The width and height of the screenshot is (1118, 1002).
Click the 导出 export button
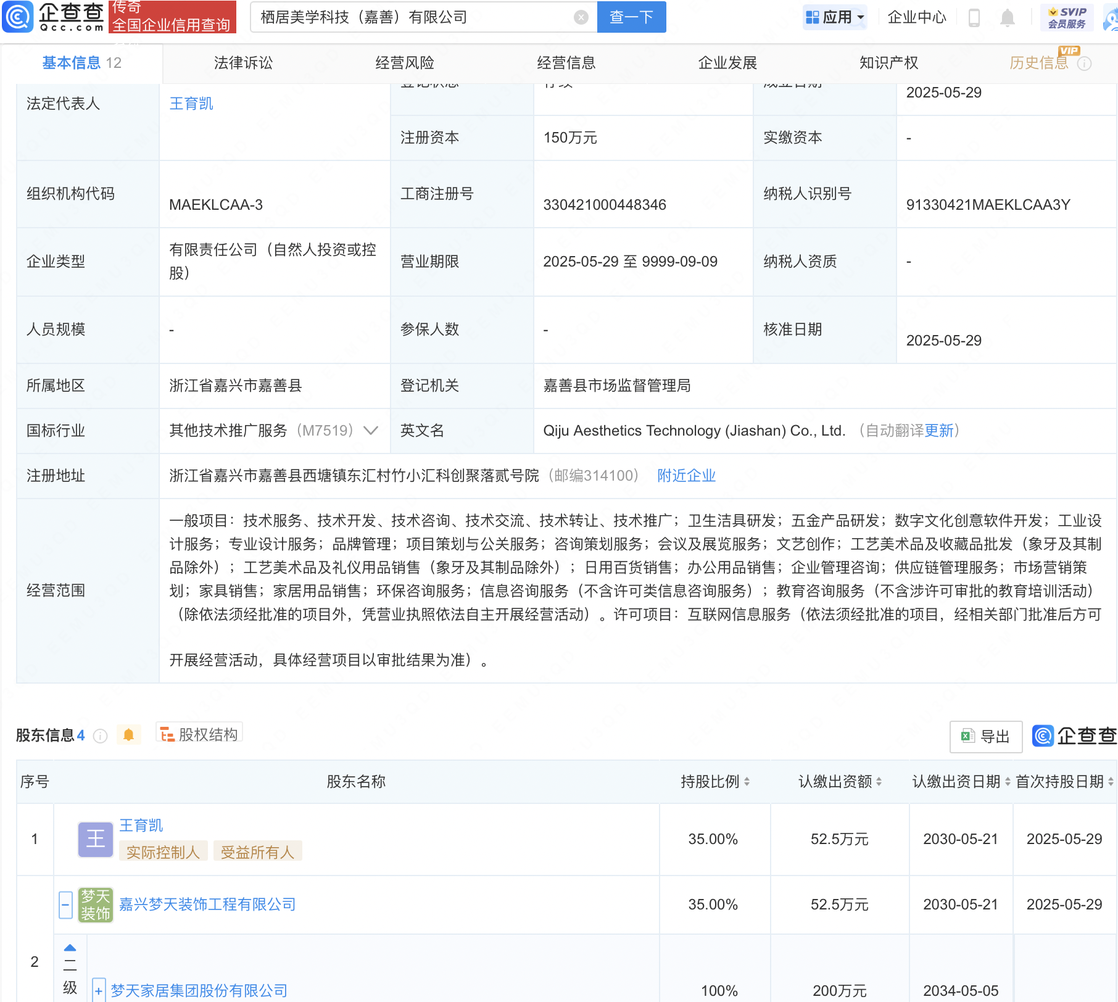pyautogui.click(x=986, y=736)
